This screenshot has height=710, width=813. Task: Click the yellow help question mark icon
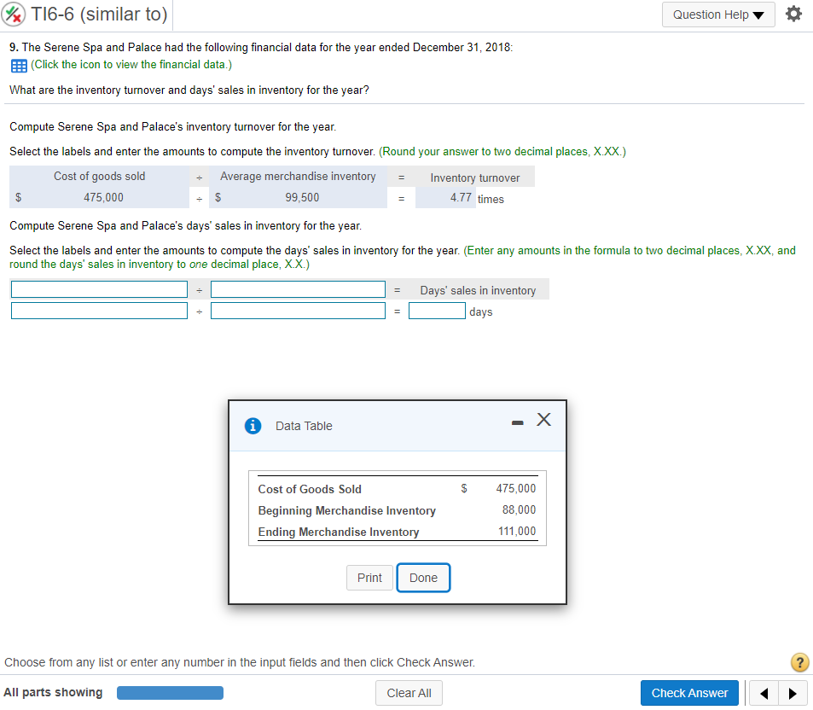799,661
